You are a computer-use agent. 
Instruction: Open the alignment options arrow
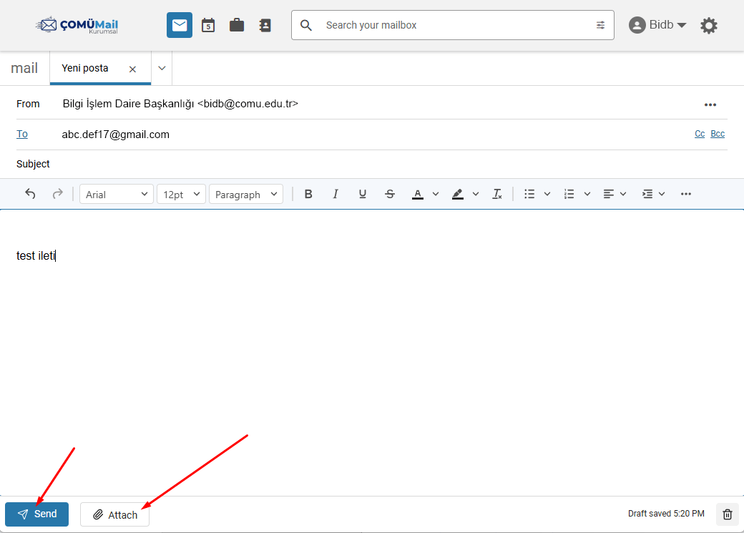623,194
